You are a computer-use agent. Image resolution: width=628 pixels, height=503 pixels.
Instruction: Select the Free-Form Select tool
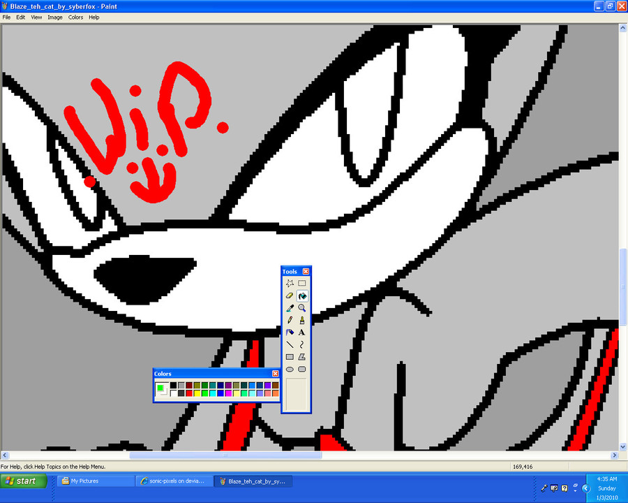(x=290, y=283)
